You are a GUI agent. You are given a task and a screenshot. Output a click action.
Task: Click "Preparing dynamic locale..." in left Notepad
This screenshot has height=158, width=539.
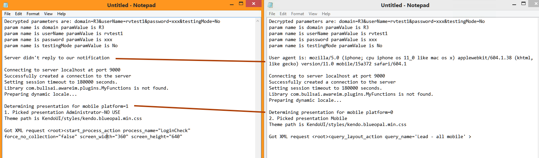click(x=41, y=94)
